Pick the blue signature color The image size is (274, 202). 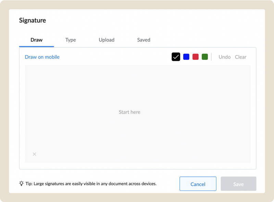coord(186,56)
